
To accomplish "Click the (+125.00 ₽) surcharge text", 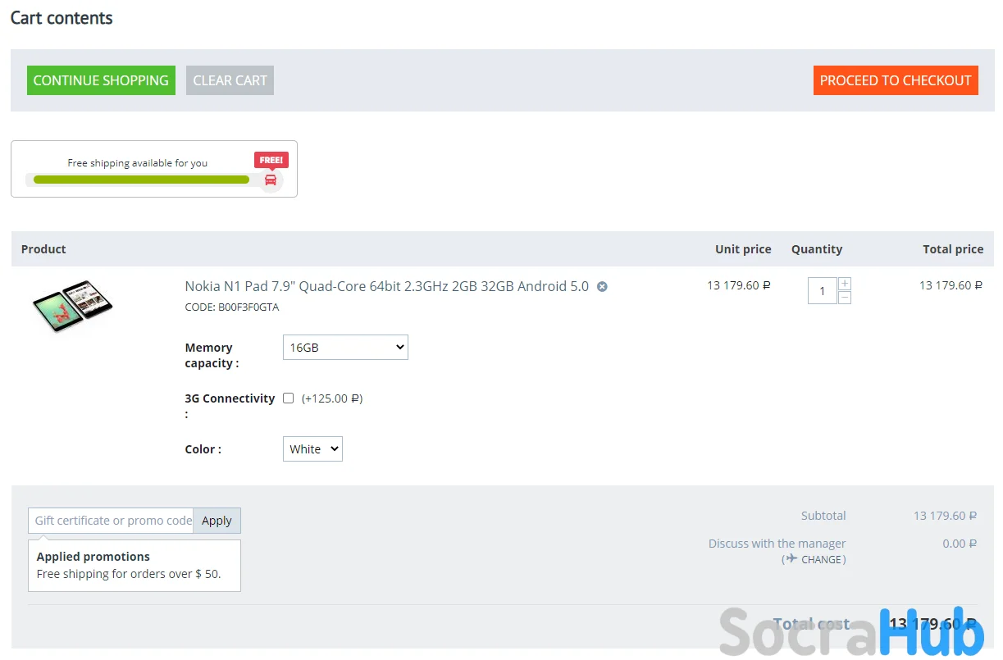I will [332, 398].
